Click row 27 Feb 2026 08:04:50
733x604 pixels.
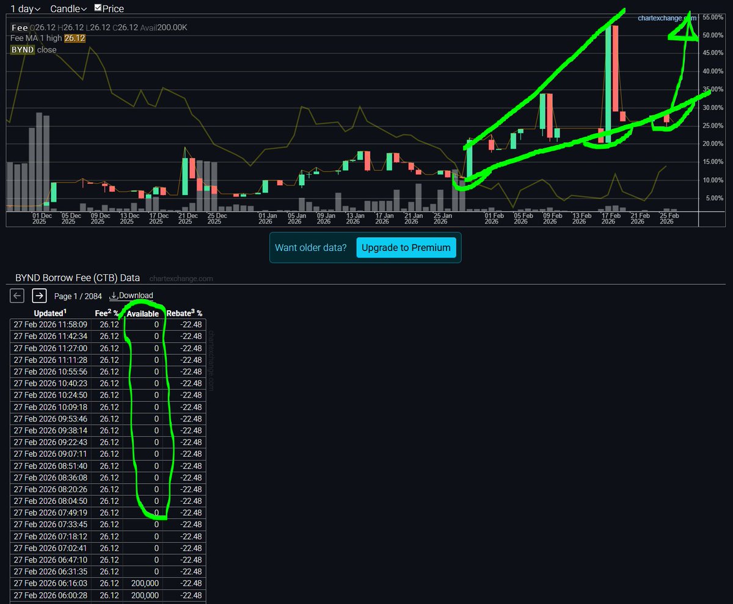coord(108,501)
